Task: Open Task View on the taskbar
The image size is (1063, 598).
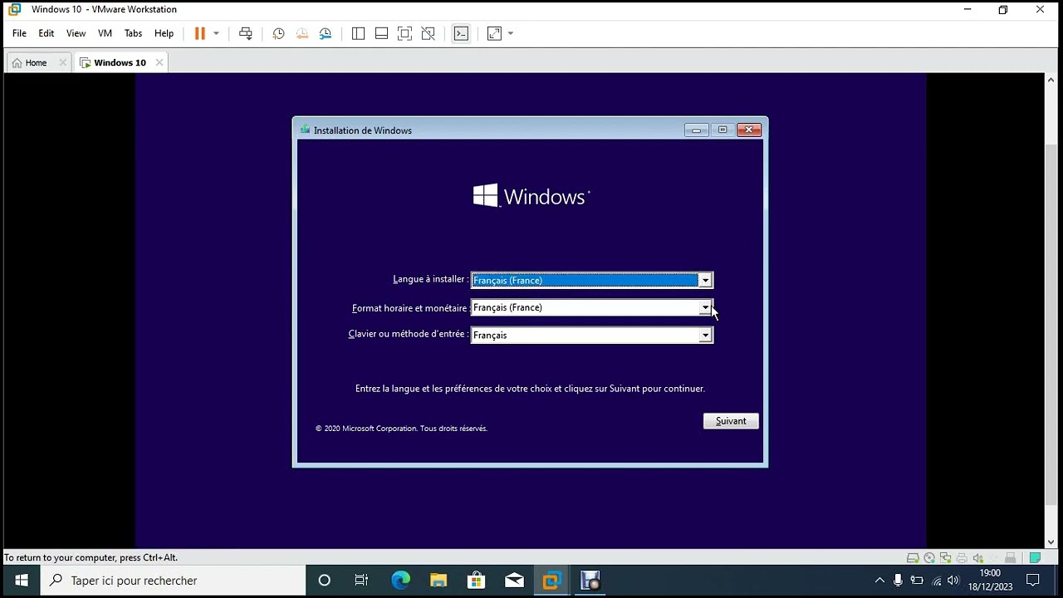Action: pyautogui.click(x=361, y=581)
